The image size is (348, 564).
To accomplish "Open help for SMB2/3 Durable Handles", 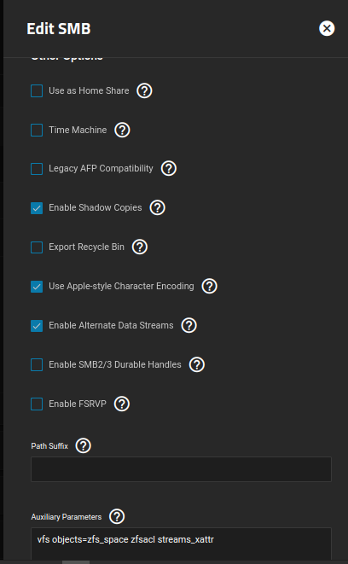I will pyautogui.click(x=197, y=364).
